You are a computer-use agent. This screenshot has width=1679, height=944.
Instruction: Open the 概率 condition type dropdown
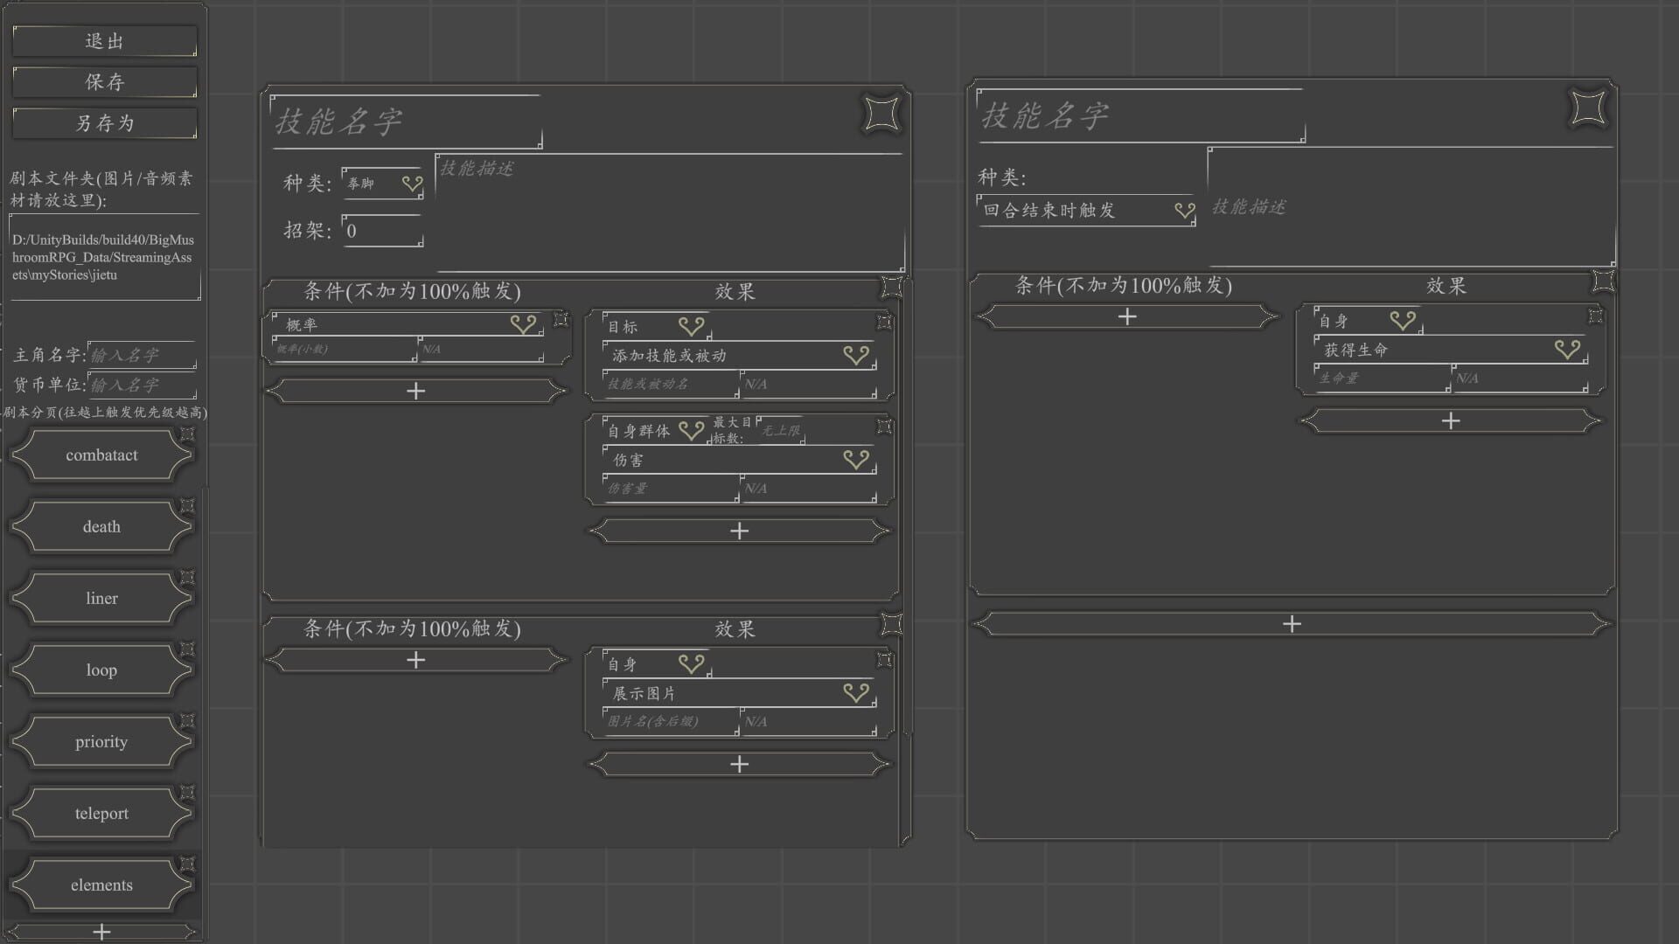tap(408, 324)
